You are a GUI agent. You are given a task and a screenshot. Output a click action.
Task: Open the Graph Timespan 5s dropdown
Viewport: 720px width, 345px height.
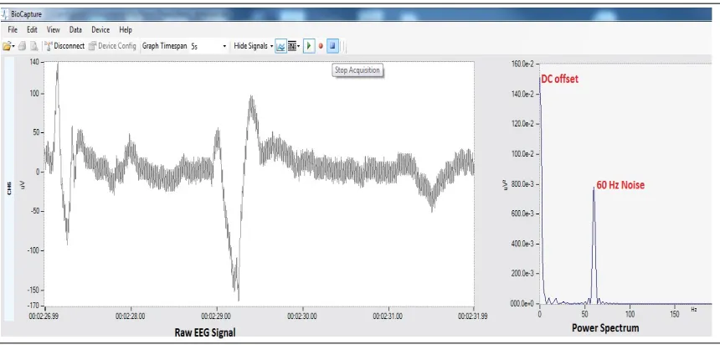coord(208,46)
